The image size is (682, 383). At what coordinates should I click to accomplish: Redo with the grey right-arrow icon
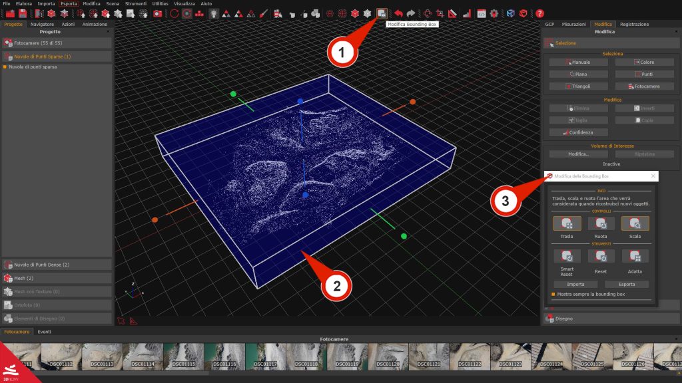410,14
